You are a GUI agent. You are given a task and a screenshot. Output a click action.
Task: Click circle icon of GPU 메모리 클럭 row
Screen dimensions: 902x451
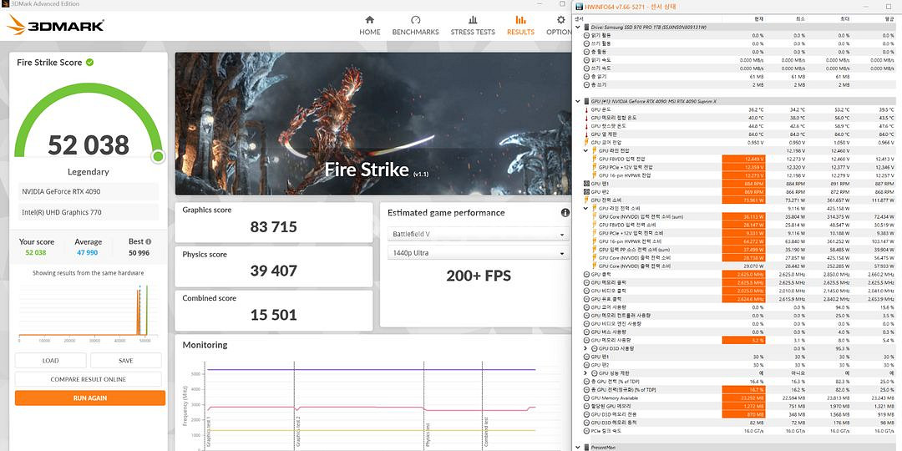[586, 282]
